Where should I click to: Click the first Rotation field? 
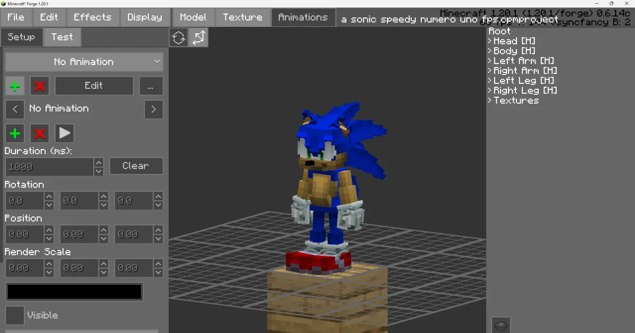pyautogui.click(x=24, y=201)
